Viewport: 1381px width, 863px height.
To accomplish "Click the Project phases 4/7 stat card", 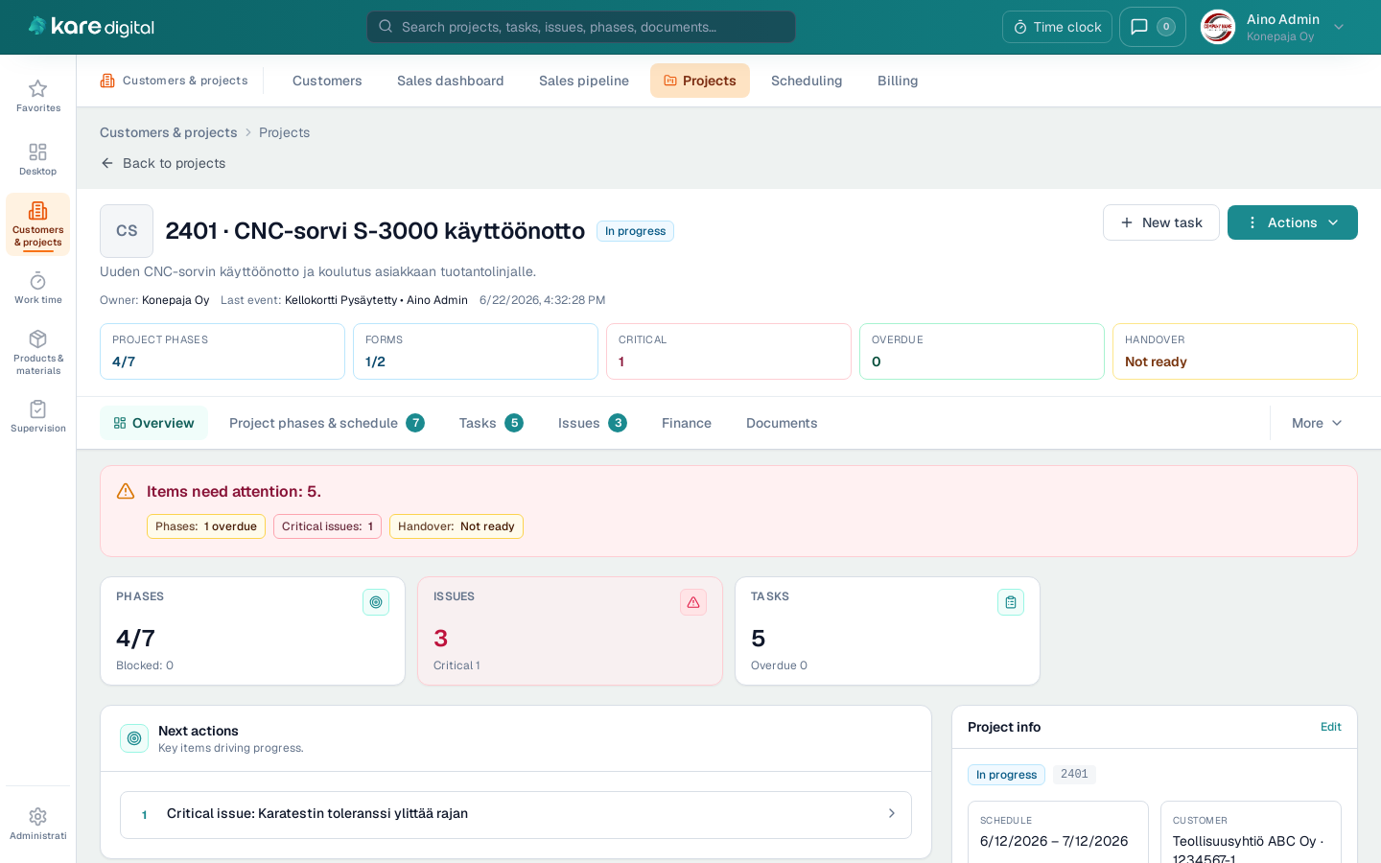I will [x=222, y=351].
